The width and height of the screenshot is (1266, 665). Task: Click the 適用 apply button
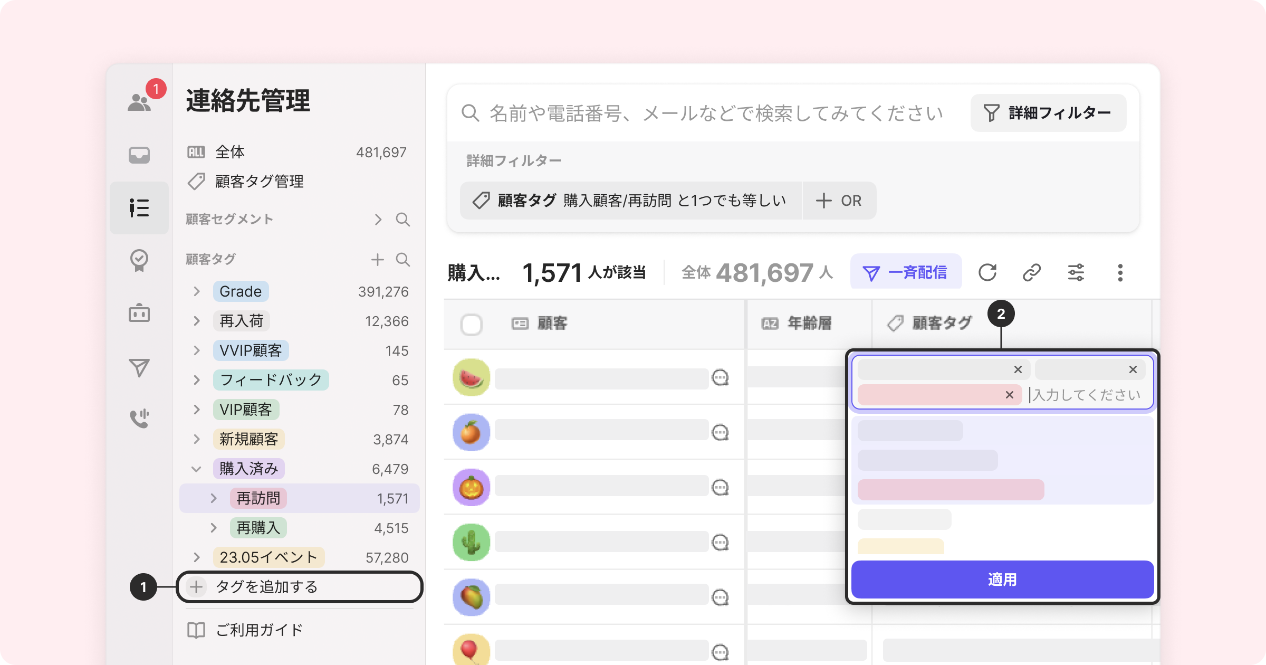point(1002,579)
